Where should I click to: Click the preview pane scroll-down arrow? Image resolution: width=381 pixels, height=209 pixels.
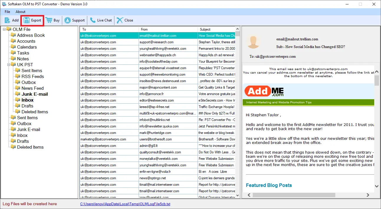tap(377, 186)
